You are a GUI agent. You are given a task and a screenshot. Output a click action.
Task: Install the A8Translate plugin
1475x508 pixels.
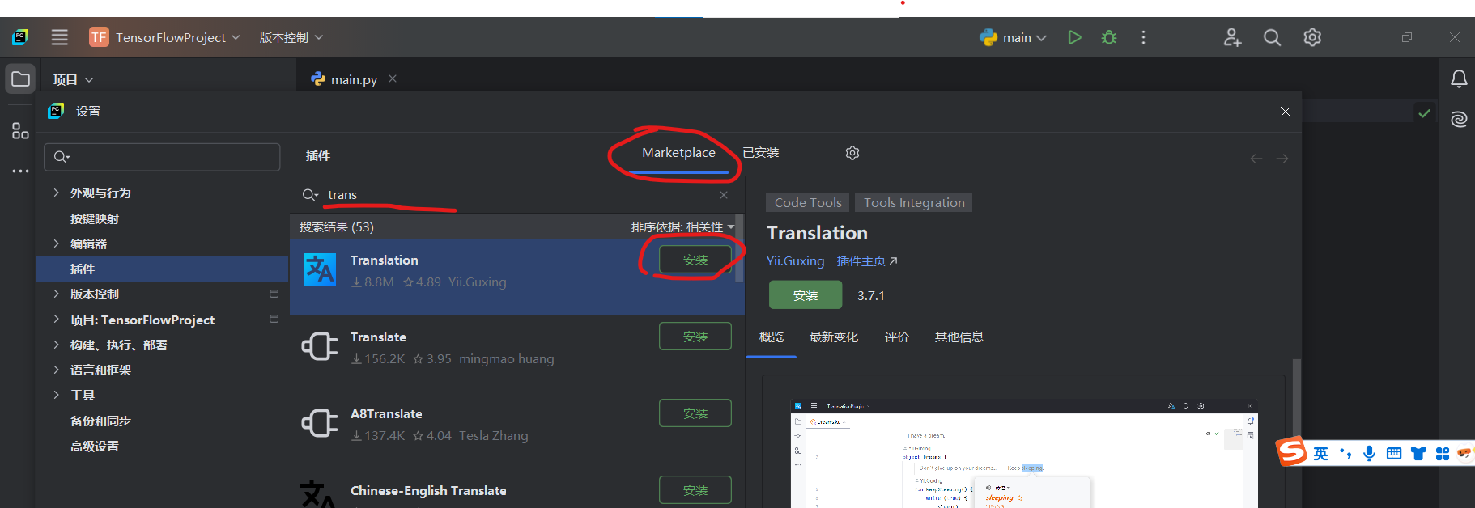pos(695,413)
